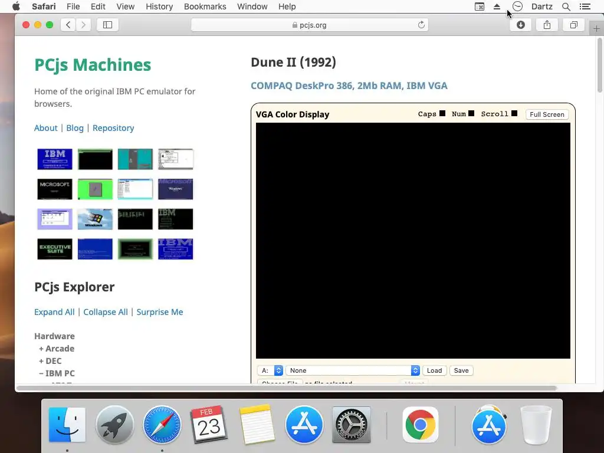This screenshot has height=453, width=604.
Task: Open the Windows 95 flag thumbnail
Action: [95, 219]
